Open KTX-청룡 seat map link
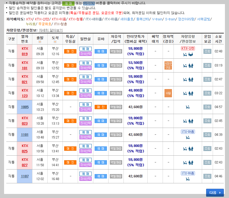The image size is (229, 198). click(x=76, y=19)
